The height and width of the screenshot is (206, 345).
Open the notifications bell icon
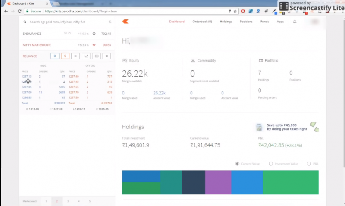295,22
